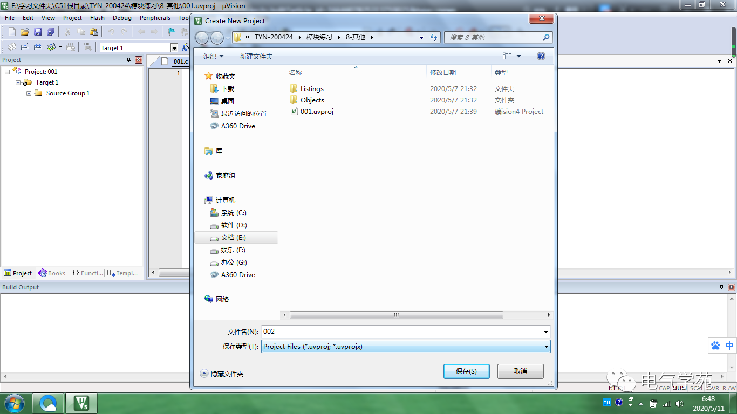The image size is (737, 414).
Task: Click the volume speaker icon in system tray
Action: click(x=680, y=403)
